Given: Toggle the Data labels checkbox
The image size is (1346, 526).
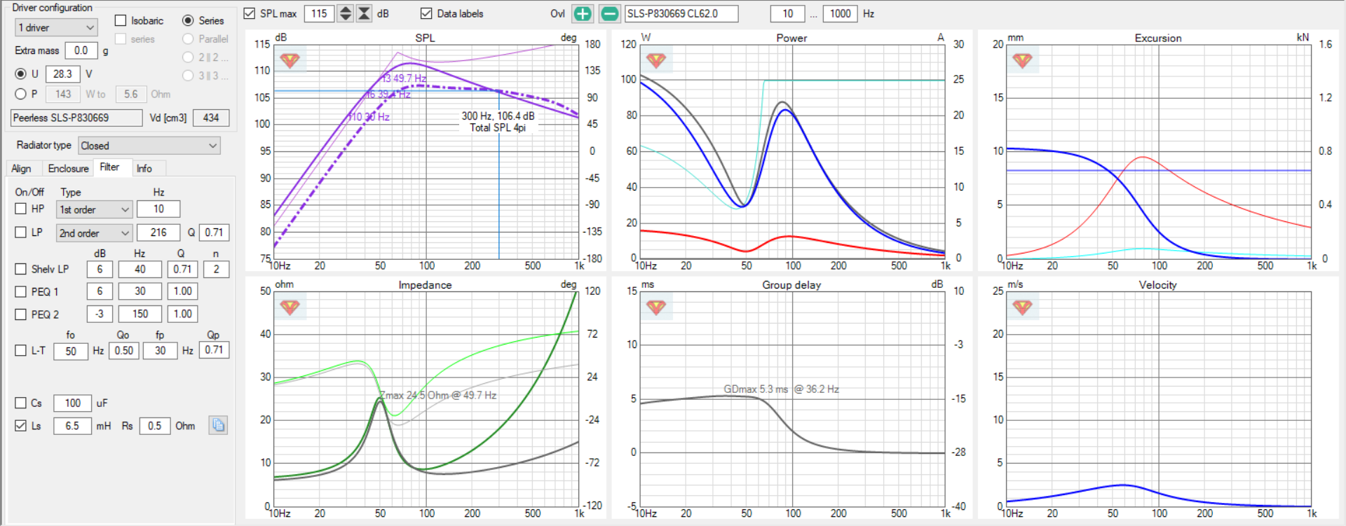Looking at the screenshot, I should pyautogui.click(x=426, y=13).
